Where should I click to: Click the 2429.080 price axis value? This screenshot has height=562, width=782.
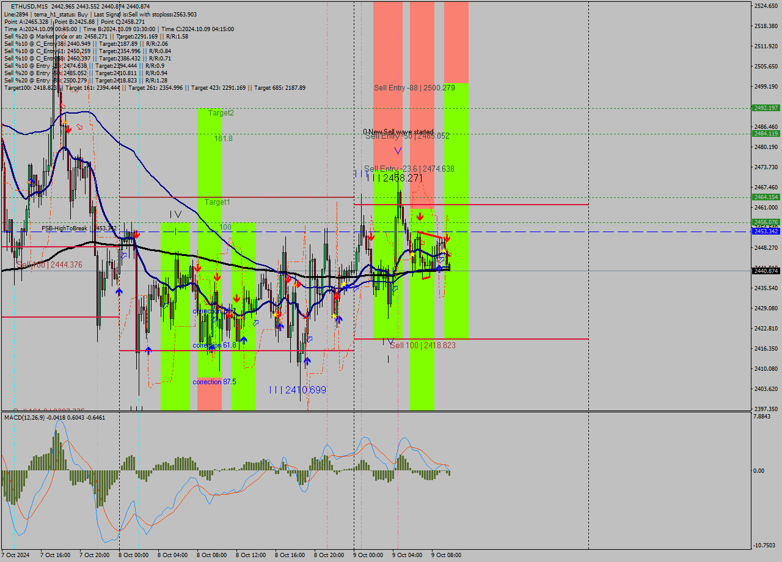766,308
